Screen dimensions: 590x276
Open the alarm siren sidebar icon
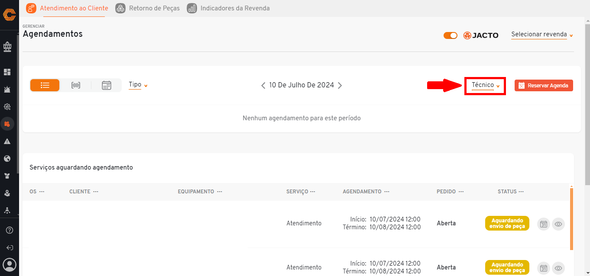(x=7, y=90)
